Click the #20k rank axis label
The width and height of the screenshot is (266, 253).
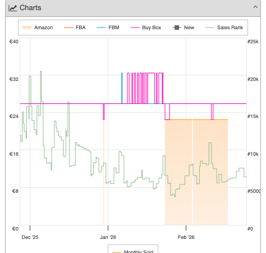(x=253, y=79)
